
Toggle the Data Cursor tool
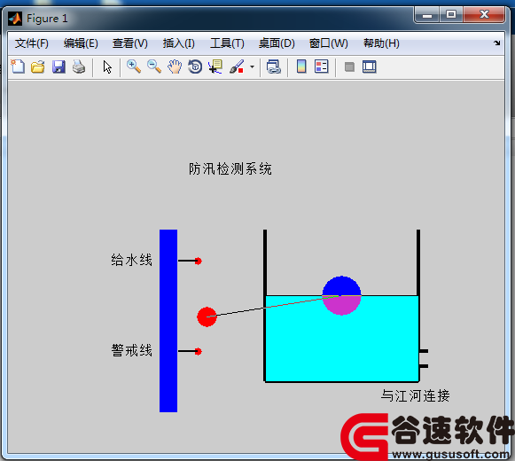(215, 66)
